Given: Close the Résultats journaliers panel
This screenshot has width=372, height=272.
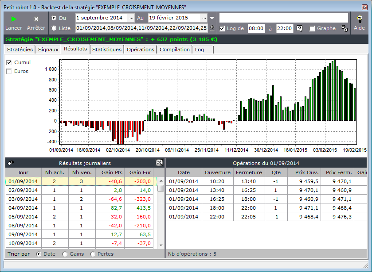Looking at the screenshot, I should (x=159, y=163).
